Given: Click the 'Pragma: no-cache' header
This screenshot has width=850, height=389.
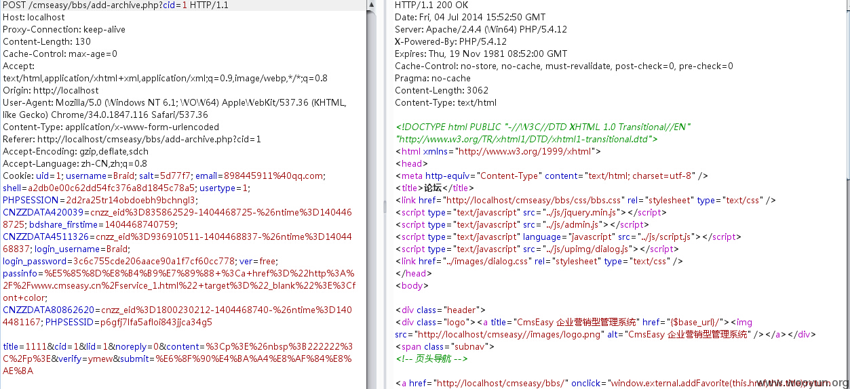Looking at the screenshot, I should point(433,78).
